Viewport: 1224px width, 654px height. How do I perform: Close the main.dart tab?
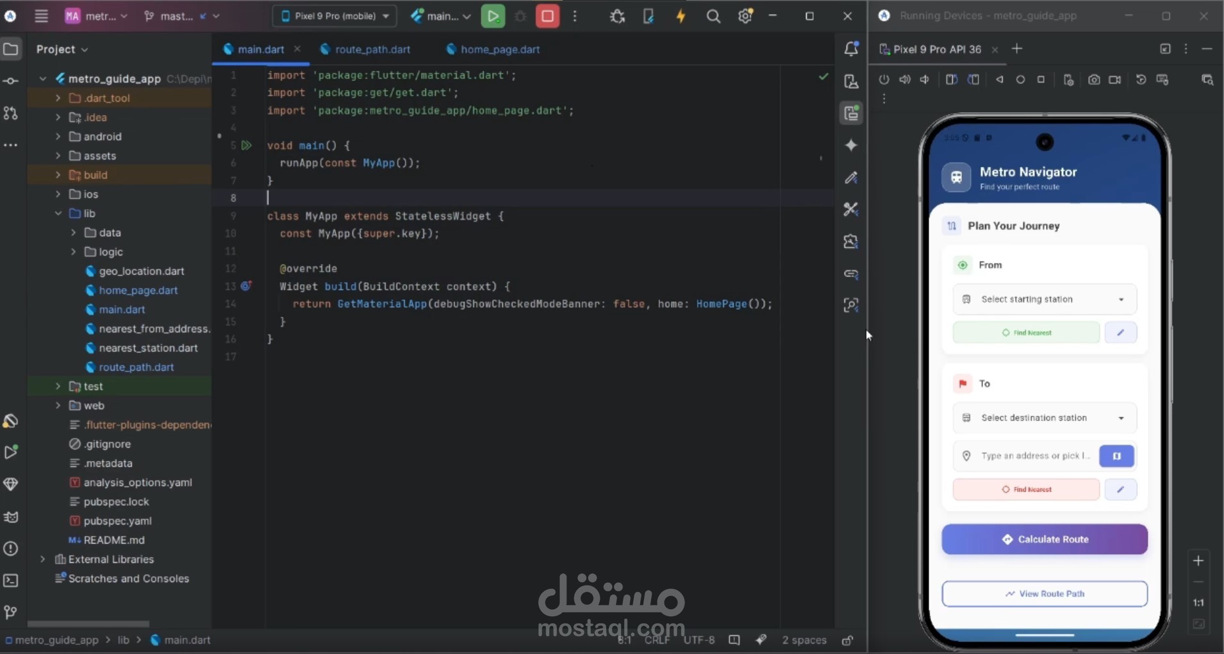coord(297,49)
